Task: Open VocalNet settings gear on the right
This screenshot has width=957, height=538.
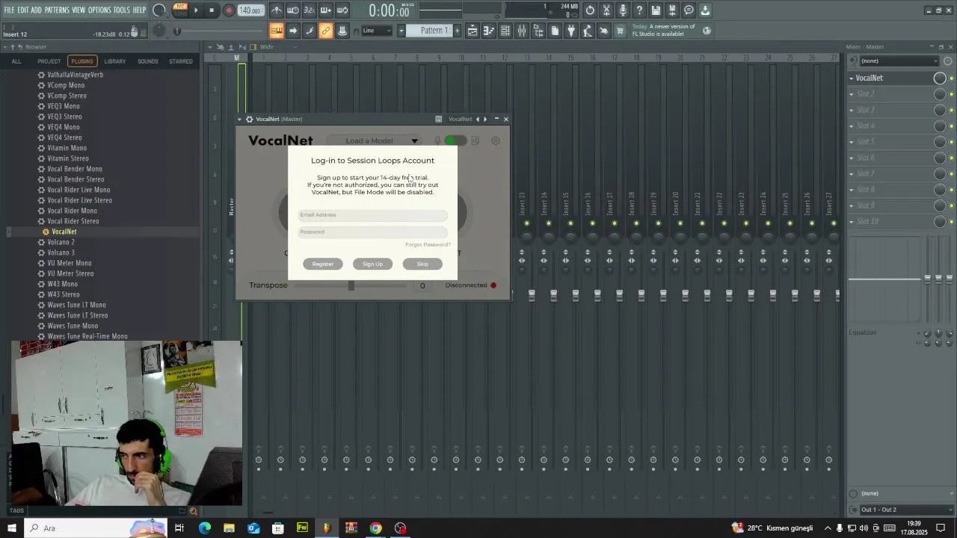Action: coord(496,140)
